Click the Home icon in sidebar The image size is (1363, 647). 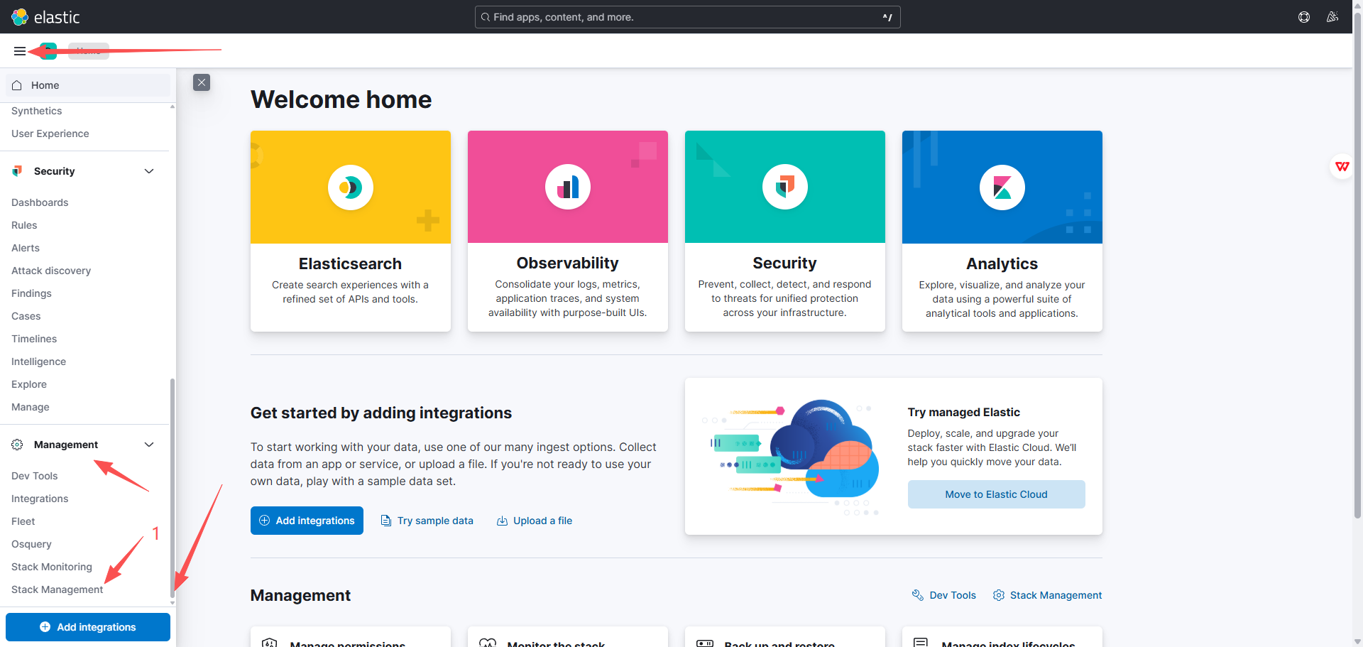click(x=17, y=85)
